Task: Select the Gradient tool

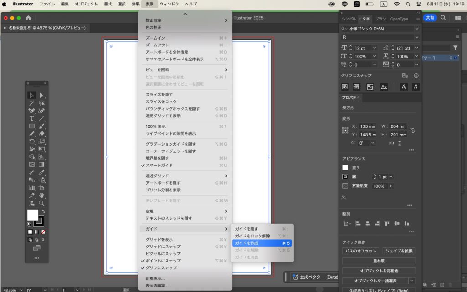Action: (42, 165)
